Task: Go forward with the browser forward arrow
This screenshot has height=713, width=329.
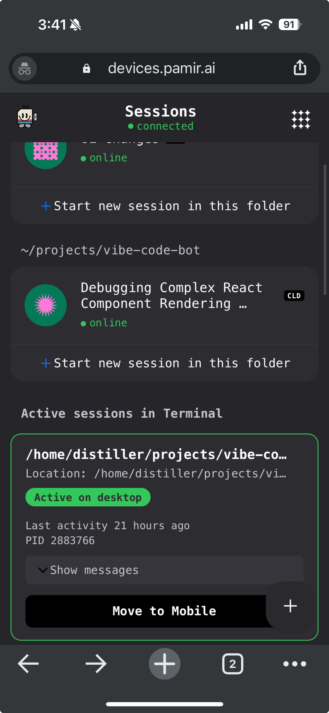Action: coord(96,664)
